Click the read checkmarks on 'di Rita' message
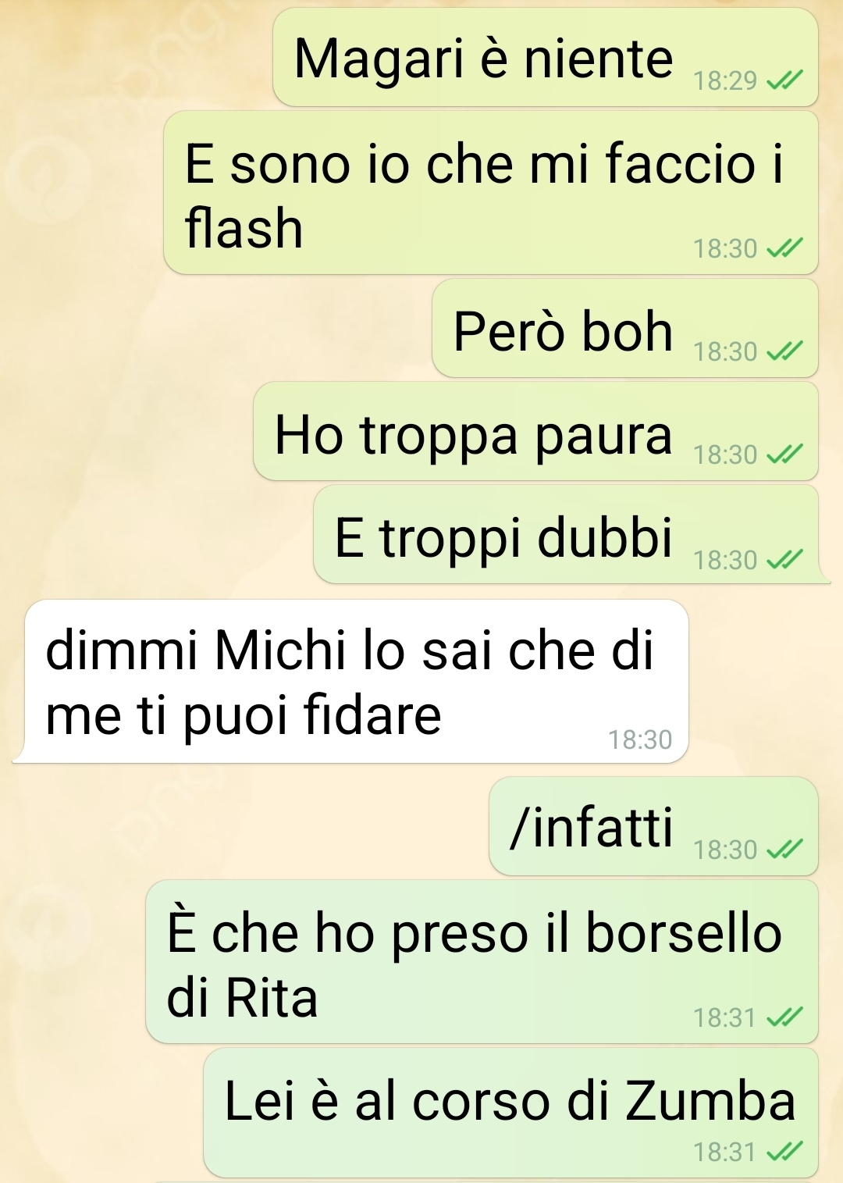 point(784,1017)
